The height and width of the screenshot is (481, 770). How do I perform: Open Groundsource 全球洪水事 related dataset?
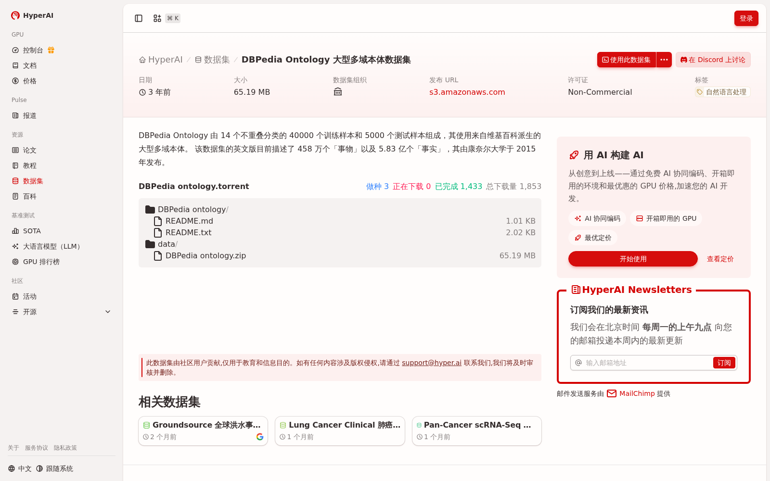[203, 431]
